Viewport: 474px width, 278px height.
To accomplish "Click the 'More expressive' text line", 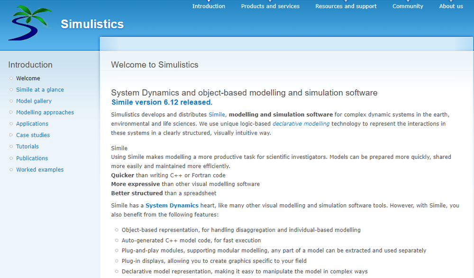I will click(185, 184).
